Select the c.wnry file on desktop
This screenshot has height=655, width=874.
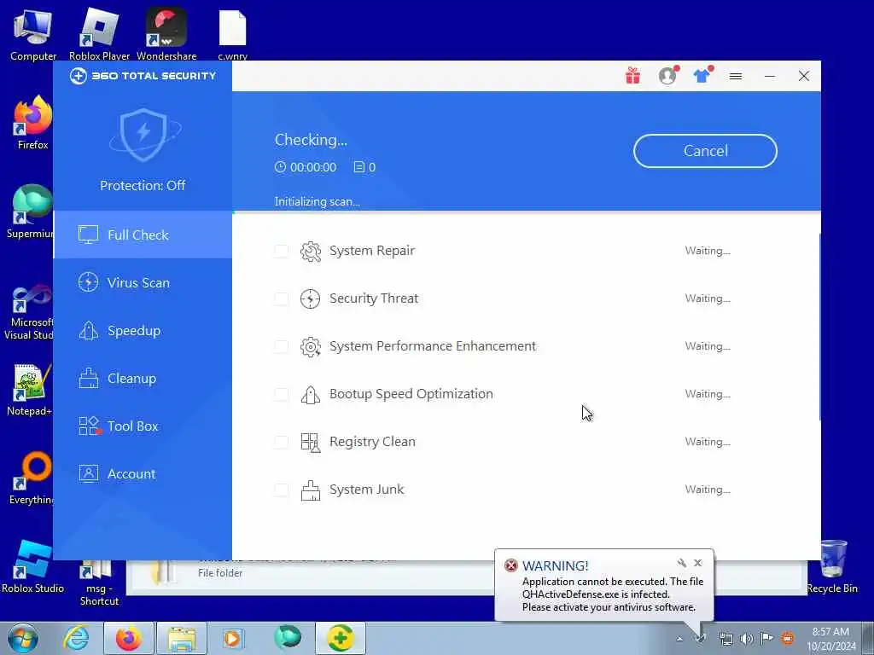point(232,36)
